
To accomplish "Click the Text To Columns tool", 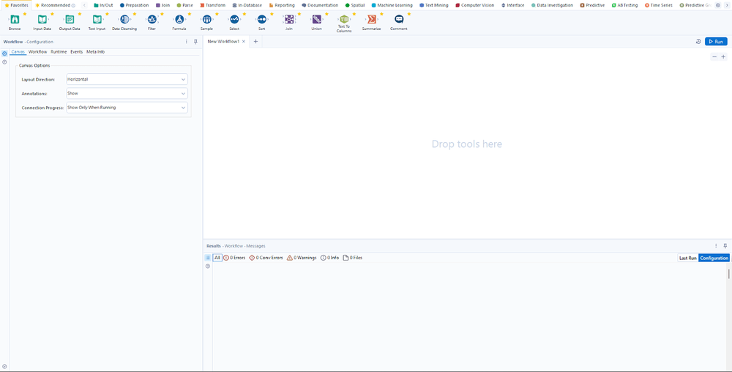I will 344,20.
